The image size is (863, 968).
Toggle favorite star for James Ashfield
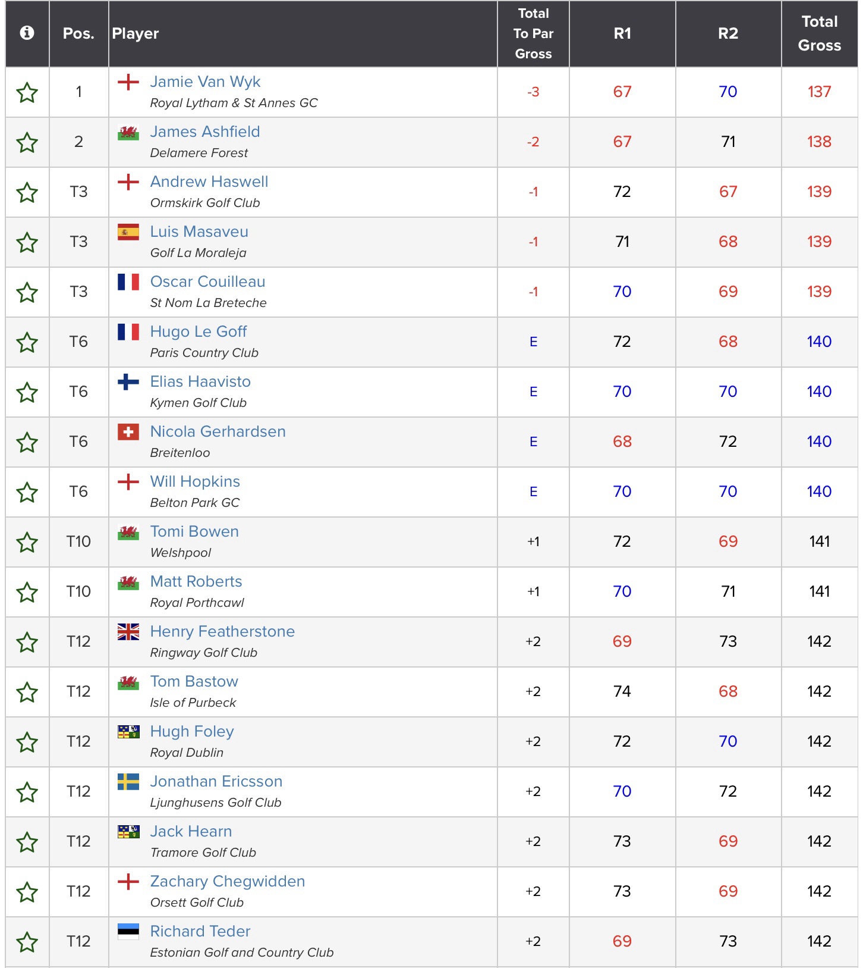click(27, 143)
